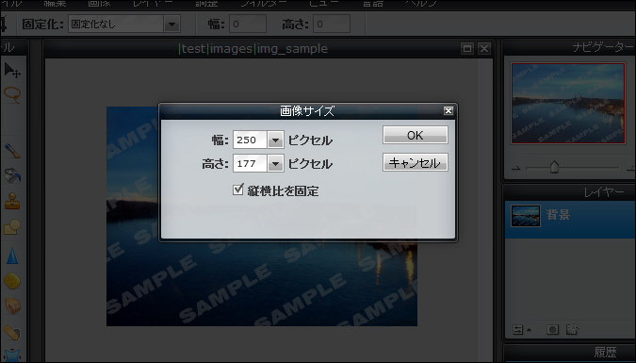
Task: Select the Lasso tool
Action: pyautogui.click(x=12, y=94)
